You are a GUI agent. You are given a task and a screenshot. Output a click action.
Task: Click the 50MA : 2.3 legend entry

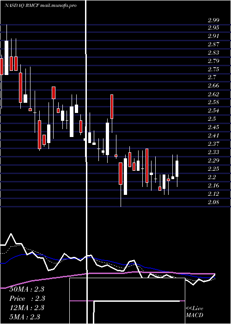27,289
